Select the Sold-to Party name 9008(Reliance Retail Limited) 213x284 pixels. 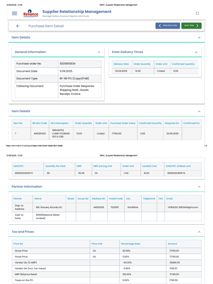pos(48,216)
